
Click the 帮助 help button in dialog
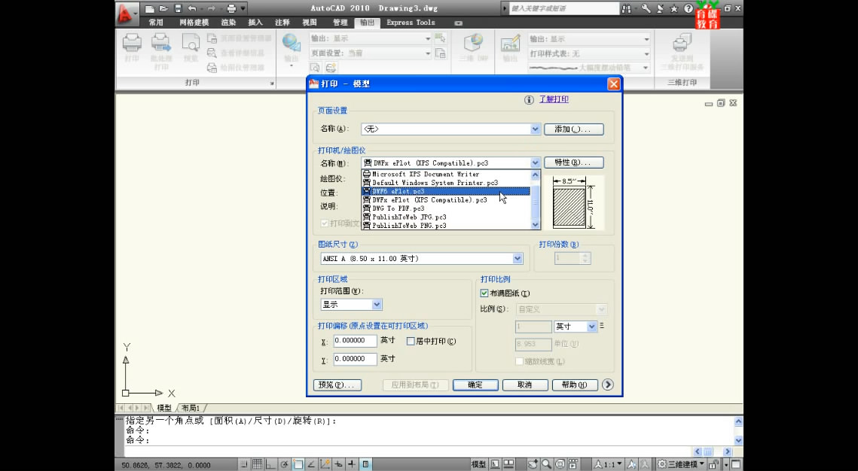[x=575, y=384]
